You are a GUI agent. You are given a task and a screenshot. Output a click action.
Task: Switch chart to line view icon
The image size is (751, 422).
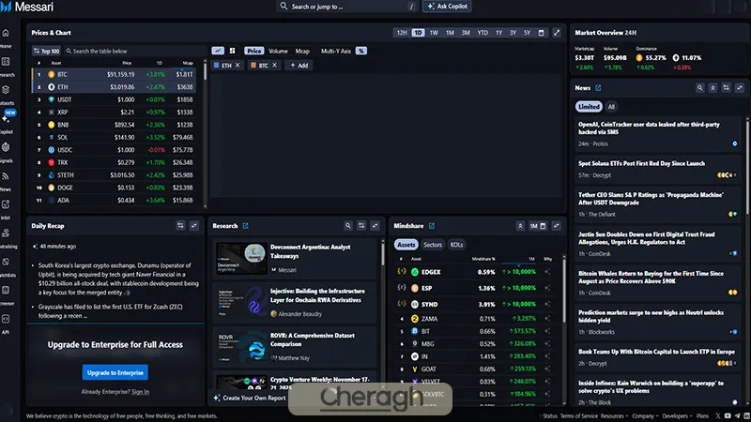(x=218, y=51)
